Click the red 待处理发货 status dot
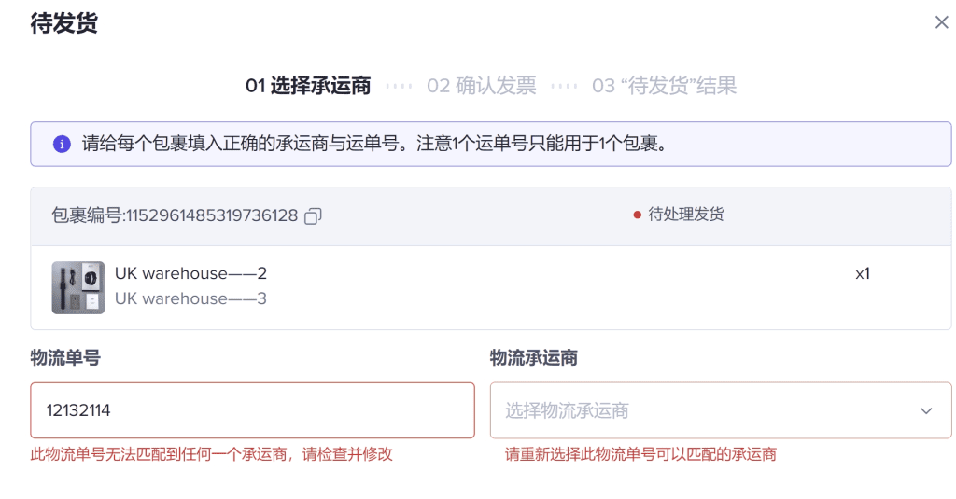 pyautogui.click(x=637, y=215)
